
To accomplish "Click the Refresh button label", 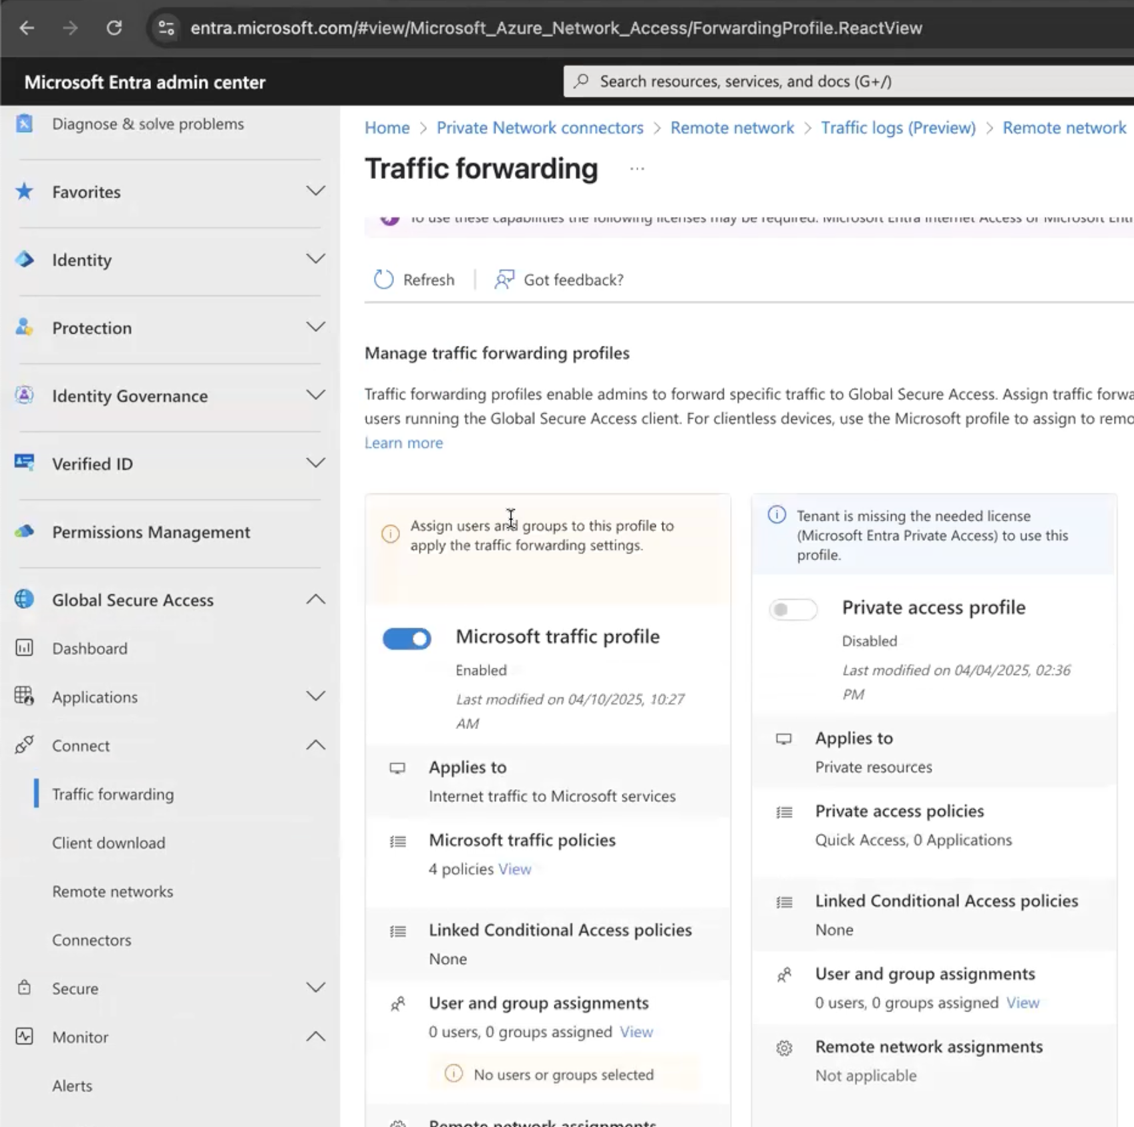I will coord(429,280).
